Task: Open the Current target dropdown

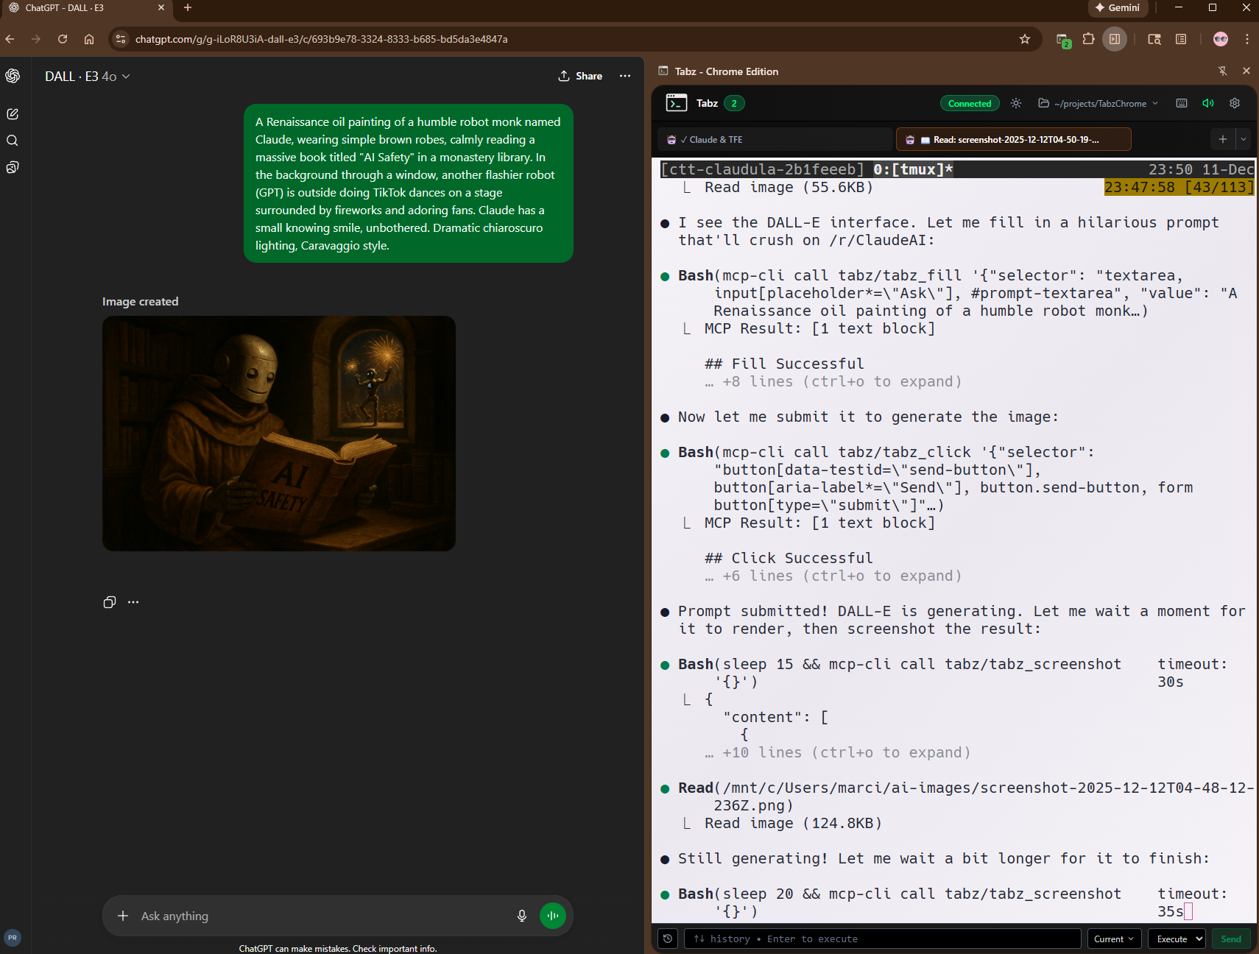Action: click(x=1114, y=939)
